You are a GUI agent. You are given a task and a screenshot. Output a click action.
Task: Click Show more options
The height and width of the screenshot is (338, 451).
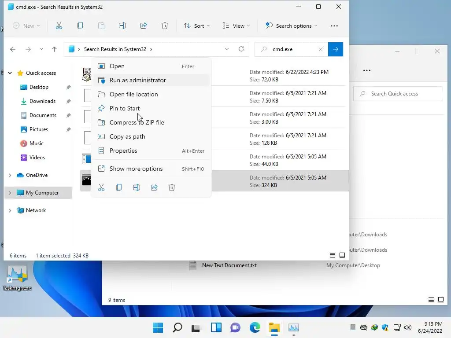pyautogui.click(x=152, y=169)
